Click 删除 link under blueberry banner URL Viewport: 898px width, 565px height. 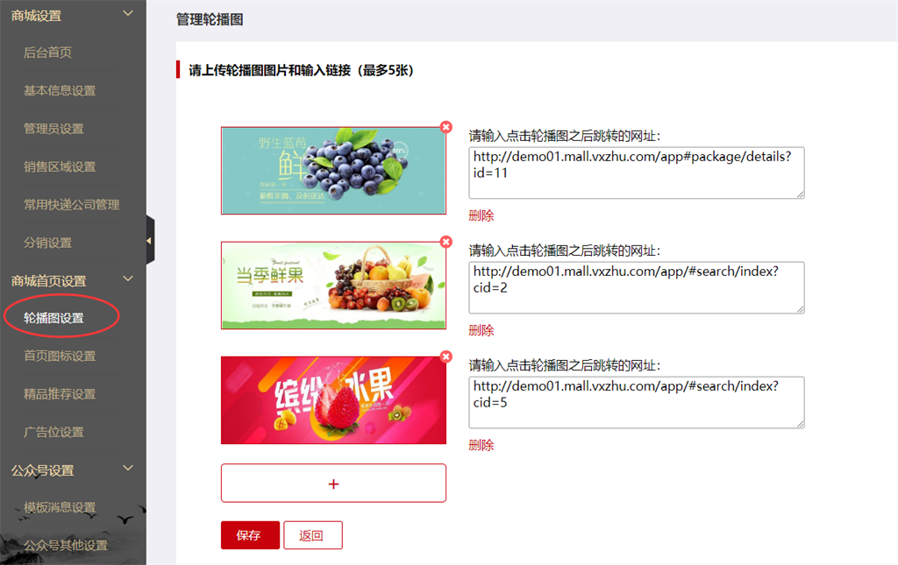(481, 215)
